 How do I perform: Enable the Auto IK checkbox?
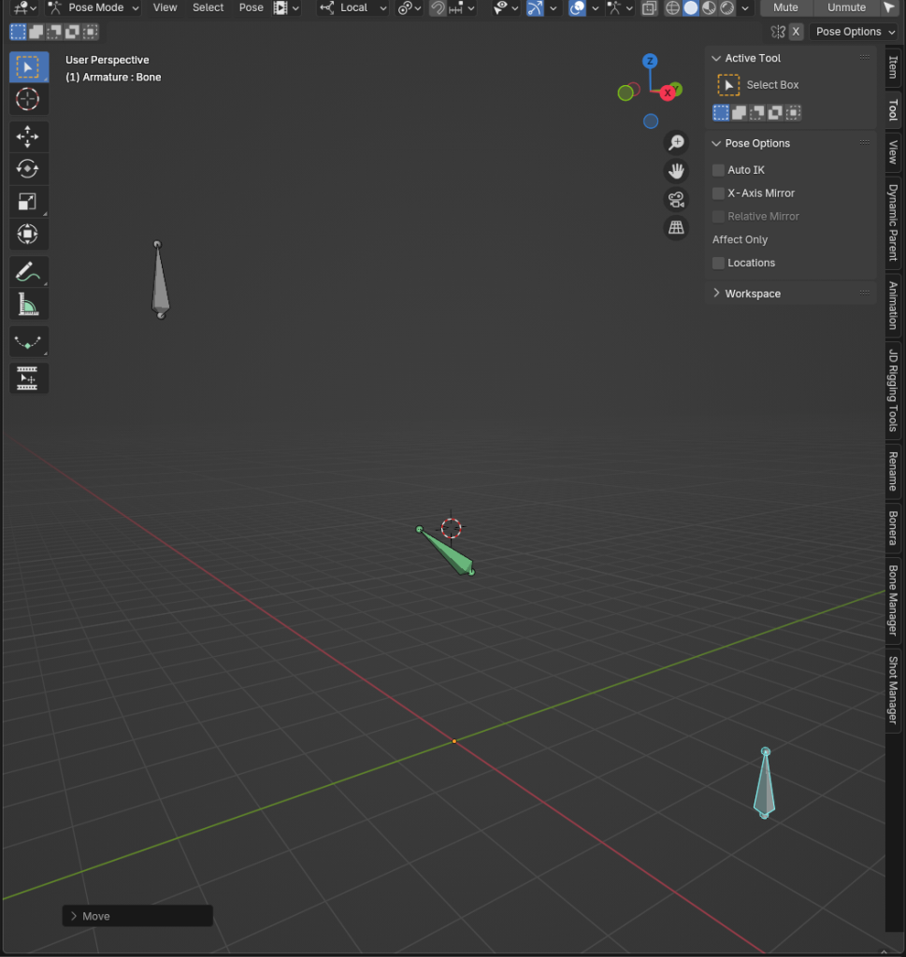tap(718, 169)
